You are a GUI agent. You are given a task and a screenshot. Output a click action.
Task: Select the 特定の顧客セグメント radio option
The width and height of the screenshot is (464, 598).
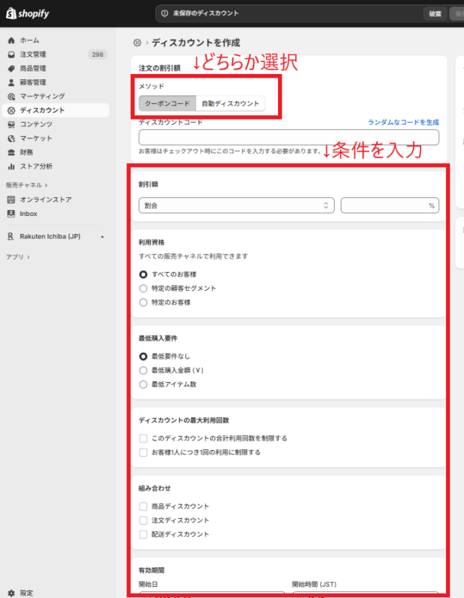tap(143, 289)
